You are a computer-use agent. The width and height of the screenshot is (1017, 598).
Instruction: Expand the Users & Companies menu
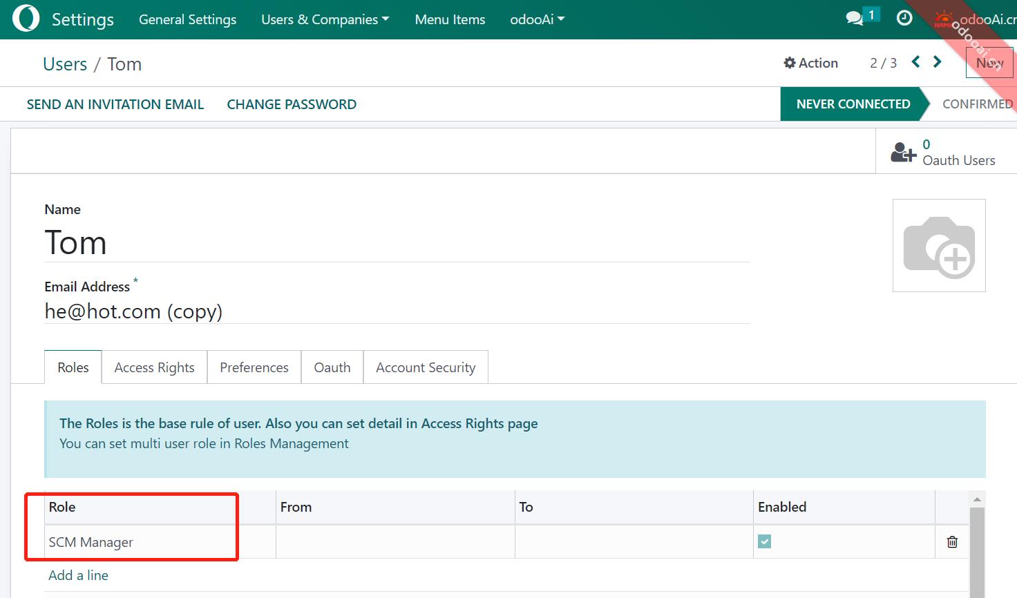click(325, 19)
